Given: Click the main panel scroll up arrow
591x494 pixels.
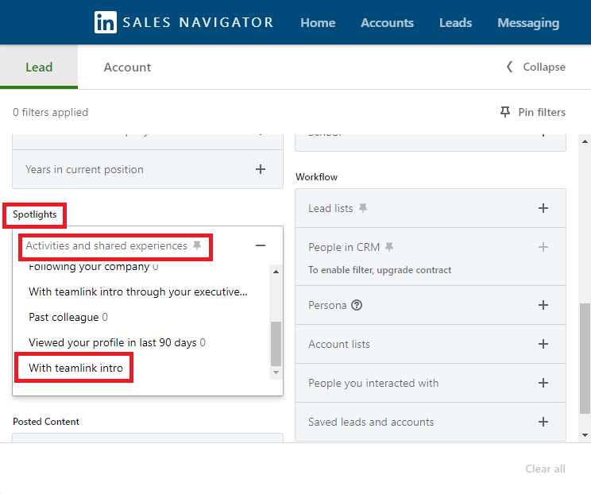Looking at the screenshot, I should point(585,141).
